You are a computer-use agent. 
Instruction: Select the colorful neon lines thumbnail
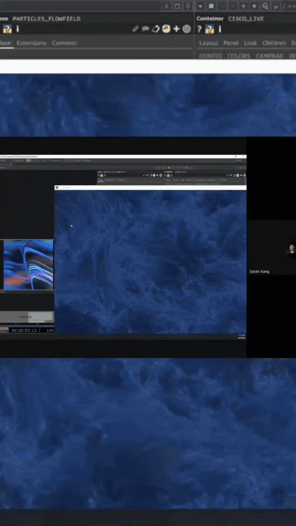pos(29,264)
